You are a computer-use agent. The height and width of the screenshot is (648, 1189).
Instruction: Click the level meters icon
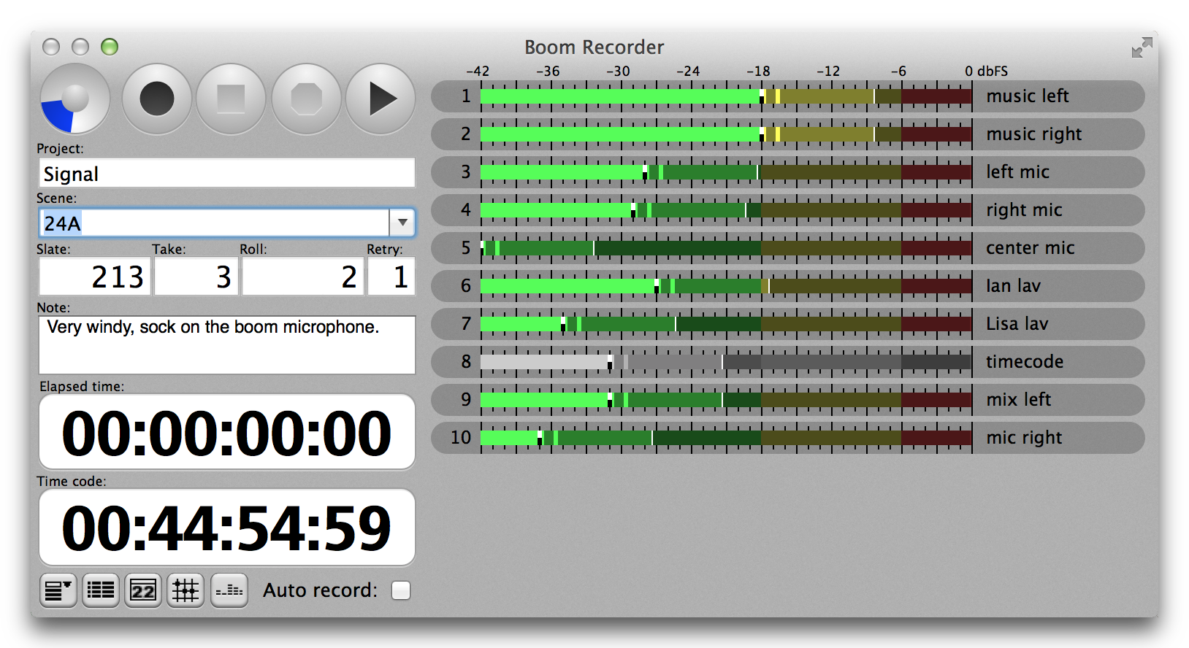(x=229, y=590)
